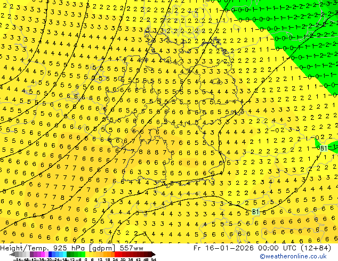Click the gray left arrow end of the legend
The image size is (338, 261).
coord(12,254)
